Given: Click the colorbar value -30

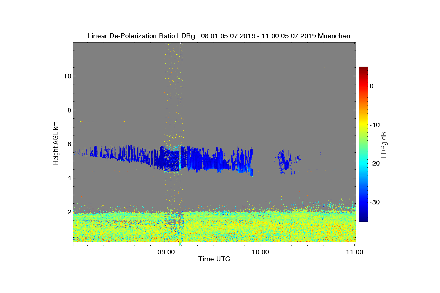Looking at the screenshot, I should click(374, 202).
